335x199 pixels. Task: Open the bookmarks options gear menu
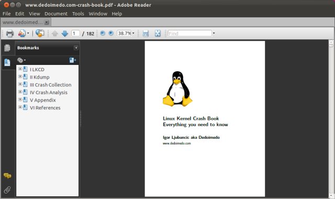tap(21, 60)
